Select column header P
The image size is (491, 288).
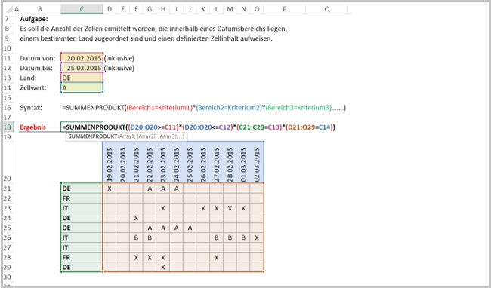click(x=284, y=9)
